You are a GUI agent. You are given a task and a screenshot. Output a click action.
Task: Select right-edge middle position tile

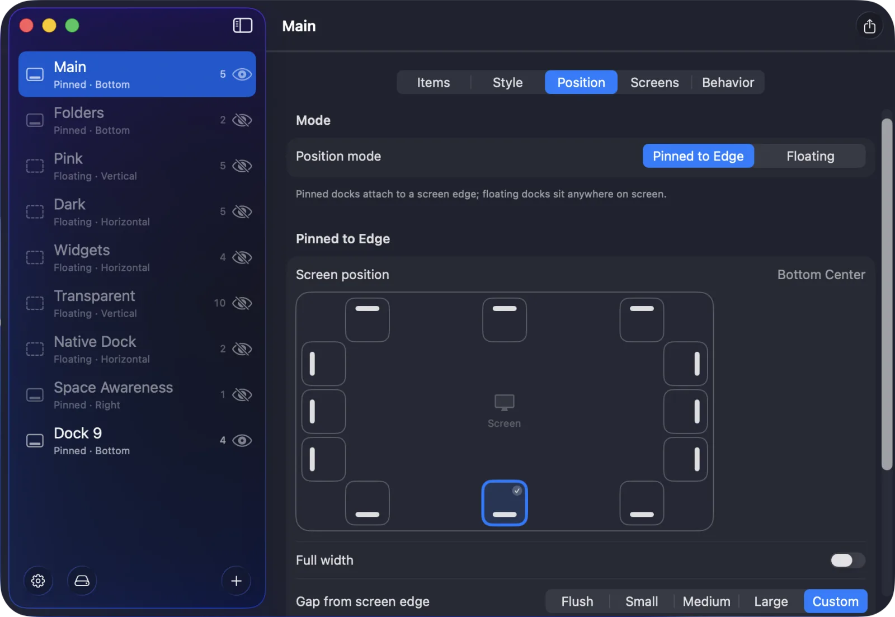click(685, 412)
